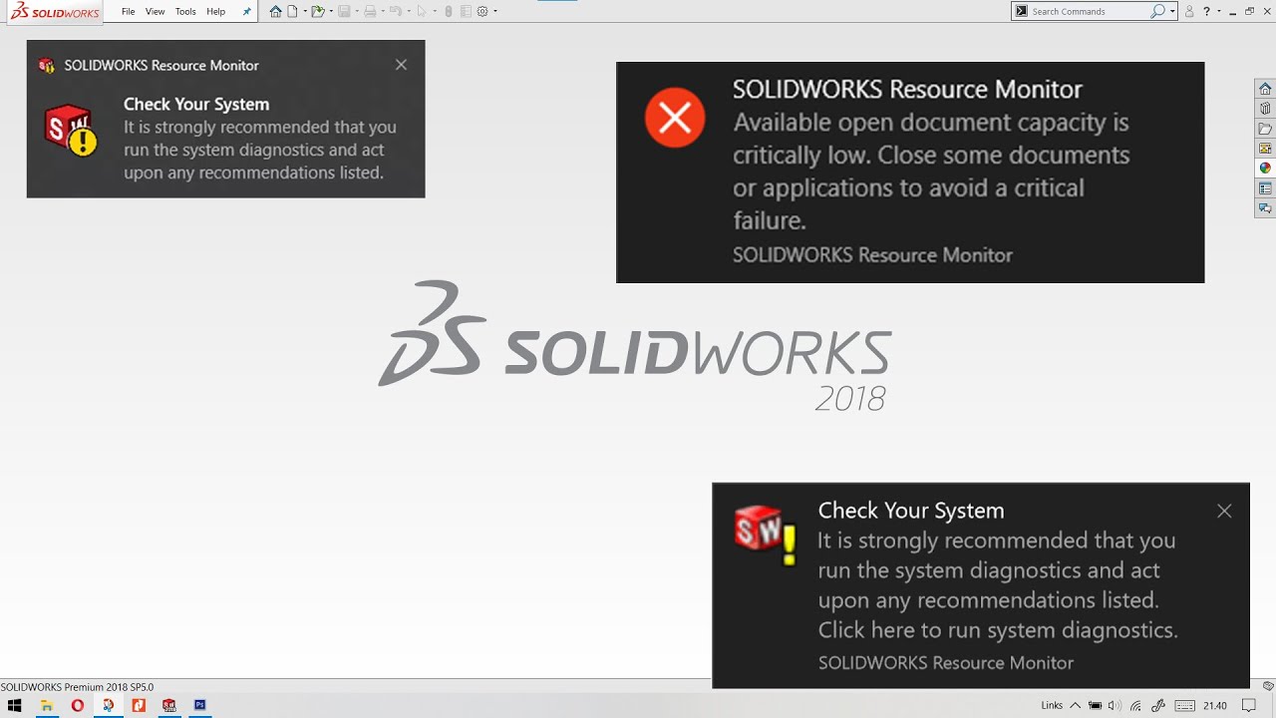Expand the New document dropdown arrow

point(305,11)
